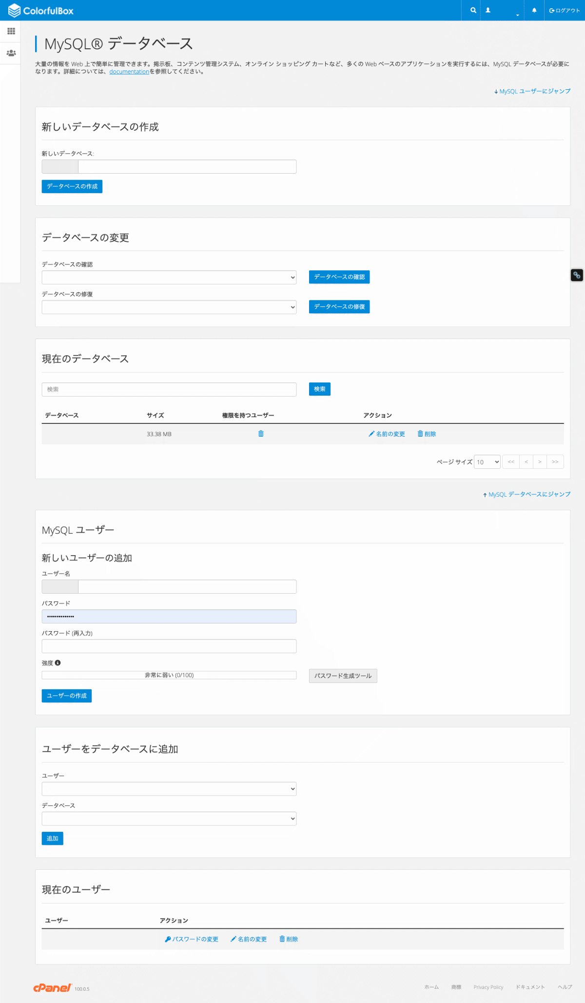Open footer 商標 link
Viewport: 585px width, 1003px height.
click(456, 987)
